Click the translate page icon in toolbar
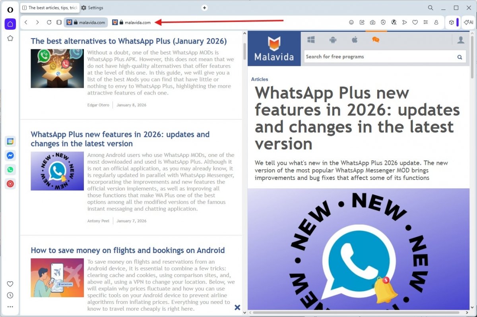 (x=394, y=23)
